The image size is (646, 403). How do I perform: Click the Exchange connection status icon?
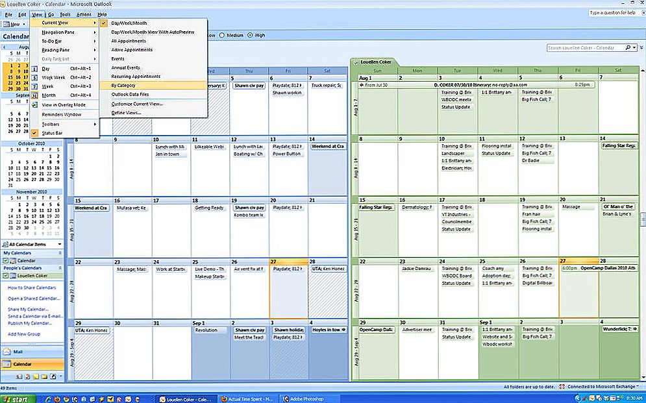pyautogui.click(x=562, y=387)
